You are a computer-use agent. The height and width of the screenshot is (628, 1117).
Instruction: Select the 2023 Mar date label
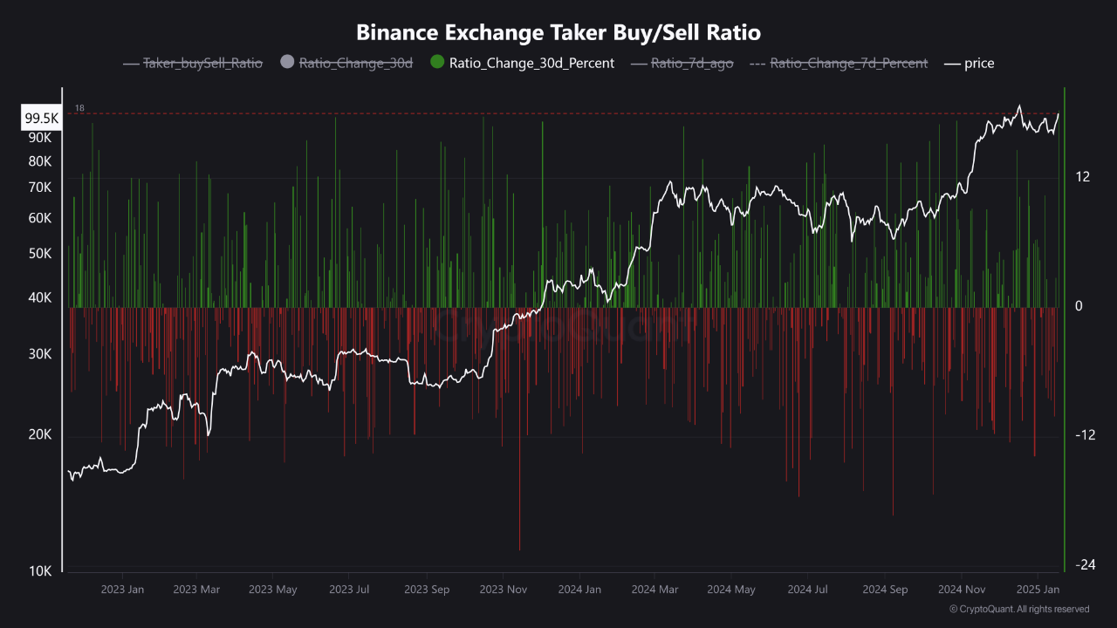tap(196, 590)
